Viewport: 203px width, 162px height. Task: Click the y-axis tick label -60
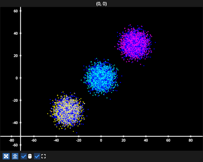pos(15,145)
